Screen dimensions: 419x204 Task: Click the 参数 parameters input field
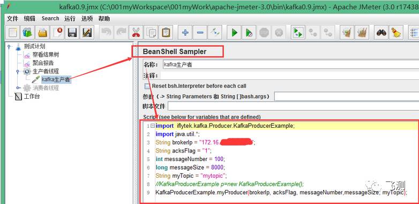pos(347,97)
